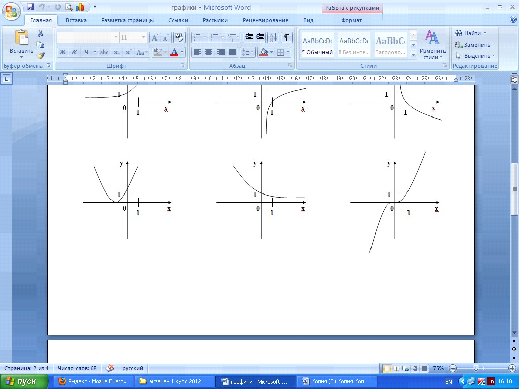Screen dimensions: 519x389
Task: Click the Заменить button
Action: 472,45
